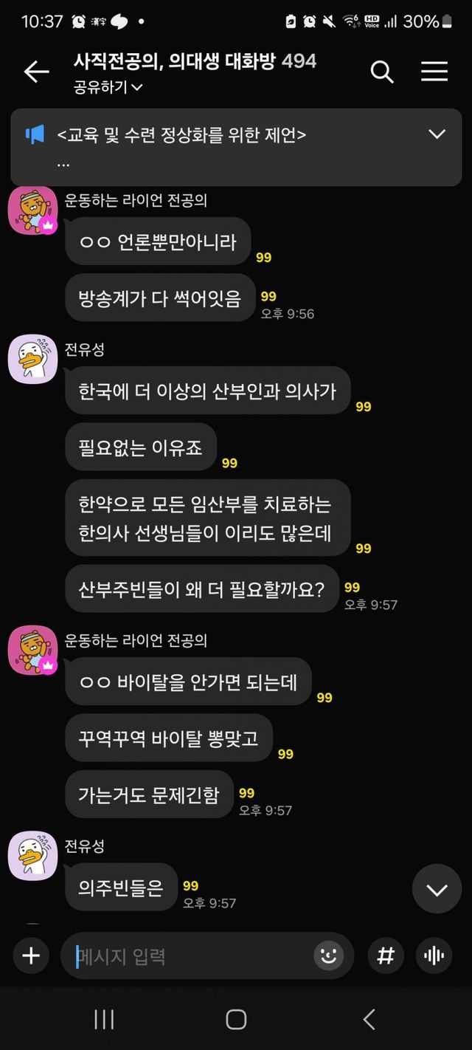472x1050 pixels.
Task: Open the 공유하기 dropdown
Action: (x=108, y=87)
